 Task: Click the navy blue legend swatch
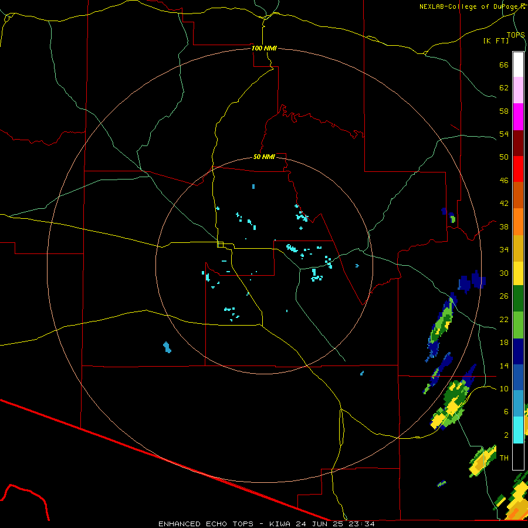pos(518,351)
